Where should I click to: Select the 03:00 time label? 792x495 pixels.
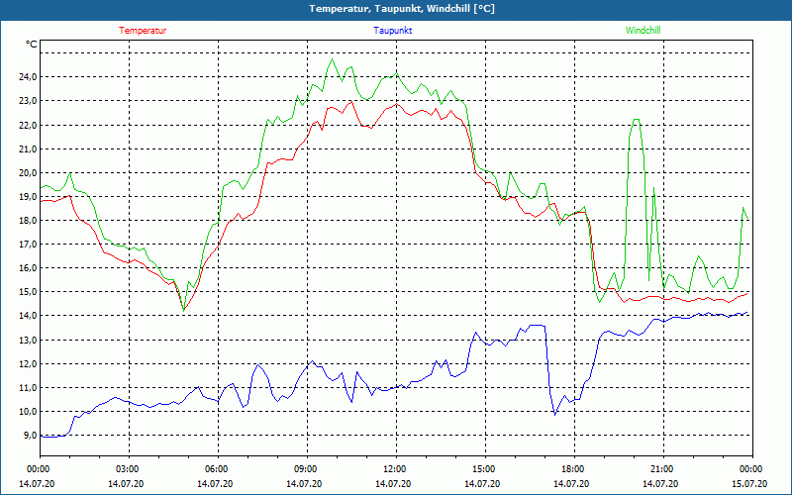tap(128, 469)
